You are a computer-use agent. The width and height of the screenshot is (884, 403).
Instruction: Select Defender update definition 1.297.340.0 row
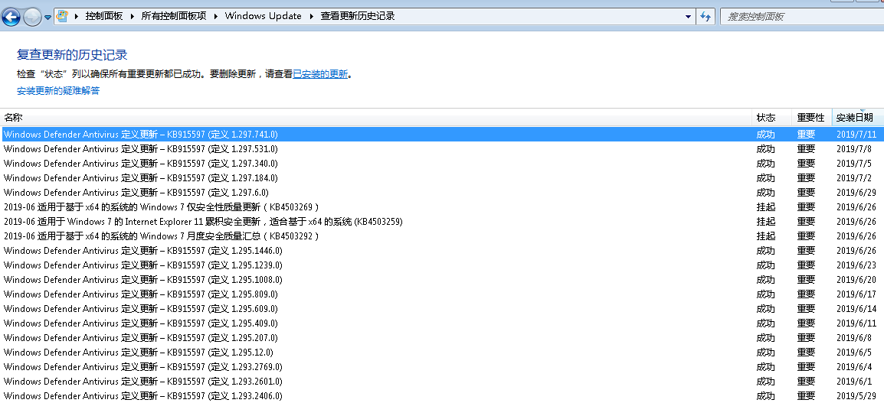(x=442, y=164)
